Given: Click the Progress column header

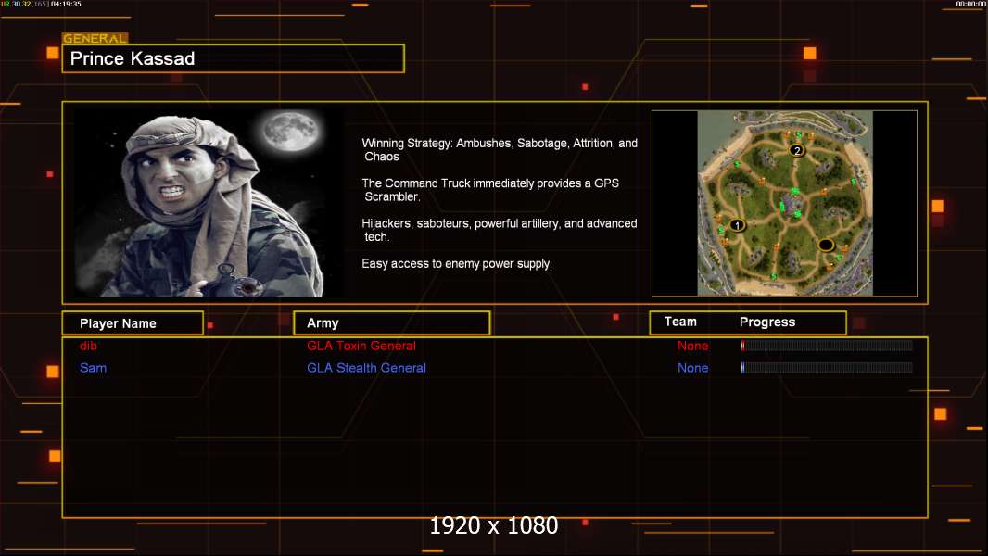Looking at the screenshot, I should (766, 322).
